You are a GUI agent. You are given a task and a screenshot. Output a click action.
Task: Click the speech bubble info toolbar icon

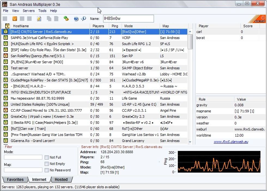click(83, 19)
